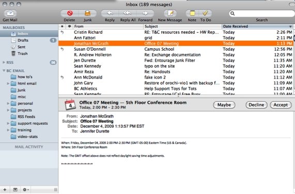This screenshot has width=295, height=194.
Task: Open Susan O'Donnell's Campus School message
Action: click(x=176, y=49)
